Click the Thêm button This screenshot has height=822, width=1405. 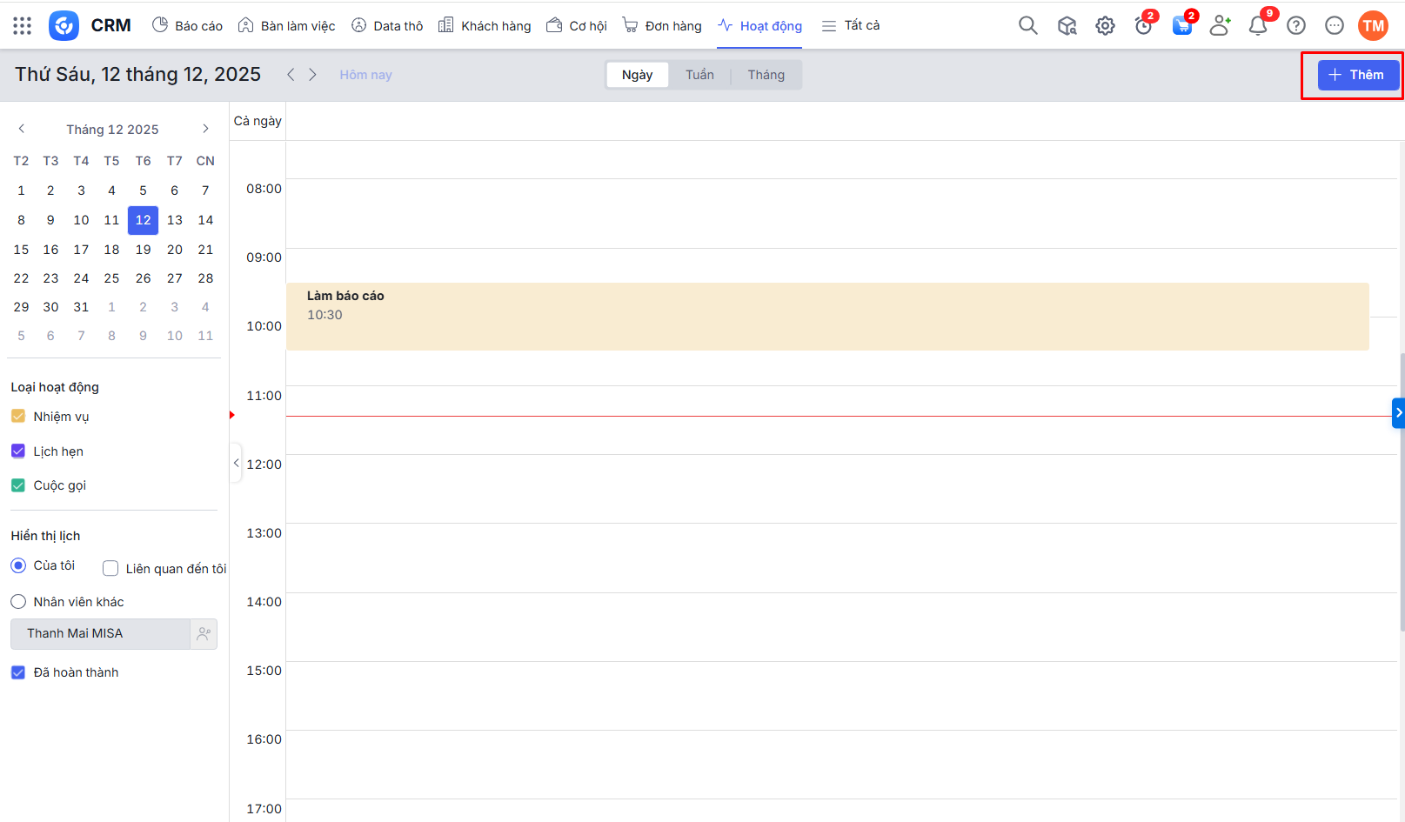(1357, 75)
